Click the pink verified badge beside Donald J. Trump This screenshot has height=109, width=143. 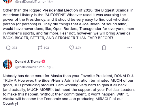pyautogui.click(x=43, y=62)
